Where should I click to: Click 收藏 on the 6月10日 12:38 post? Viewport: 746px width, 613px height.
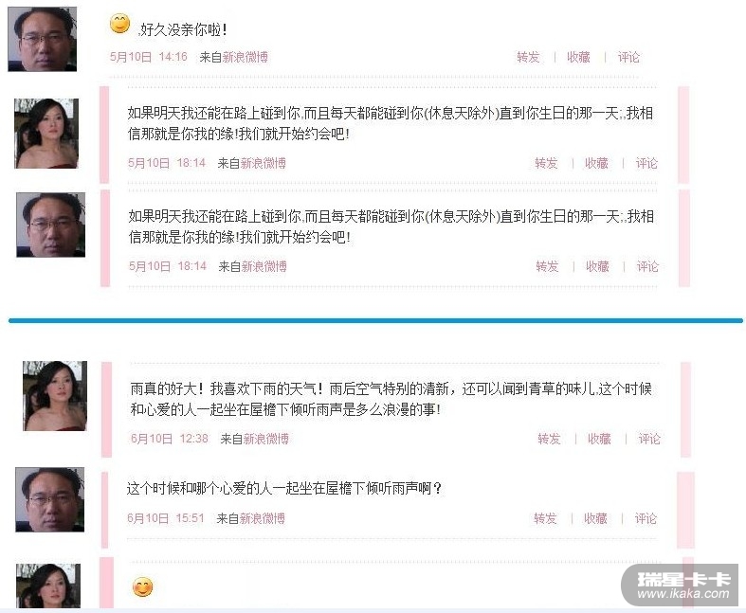[599, 439]
